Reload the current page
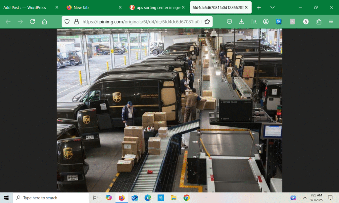Image resolution: width=339 pixels, height=203 pixels. tap(32, 21)
